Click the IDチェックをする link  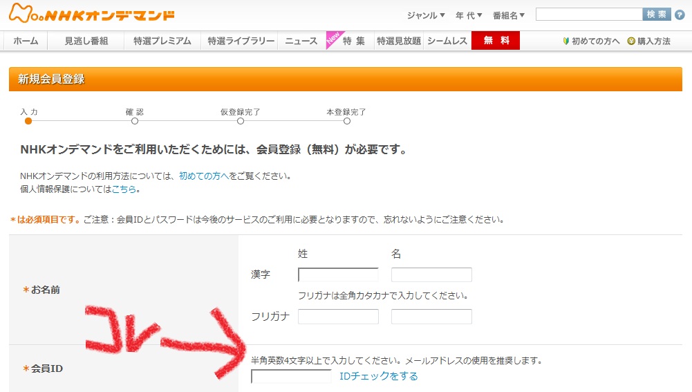pyautogui.click(x=379, y=376)
